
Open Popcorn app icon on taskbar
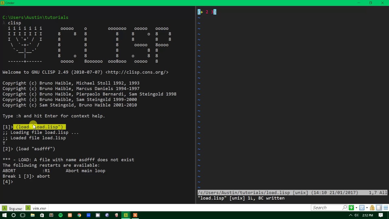[116, 215]
